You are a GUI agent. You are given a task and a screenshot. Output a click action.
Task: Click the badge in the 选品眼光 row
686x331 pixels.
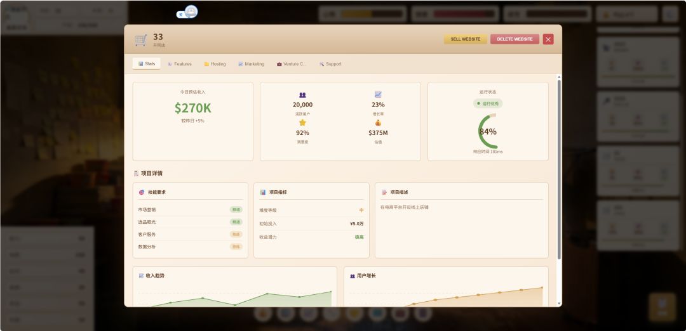point(236,222)
